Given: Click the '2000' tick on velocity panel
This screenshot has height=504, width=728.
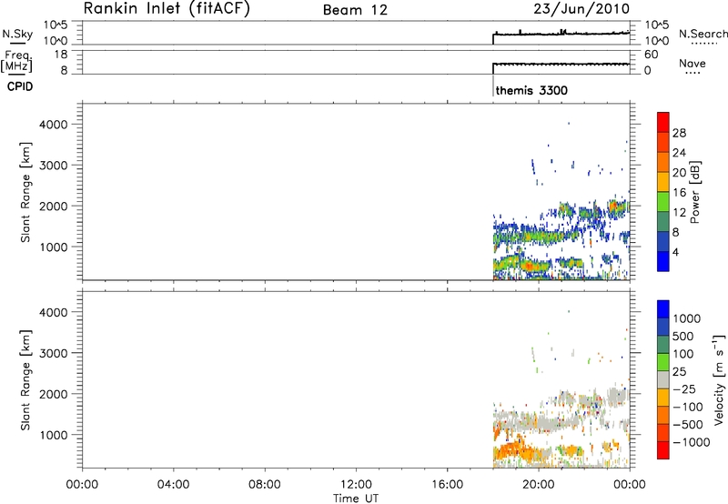Looking at the screenshot, I should click(54, 394).
